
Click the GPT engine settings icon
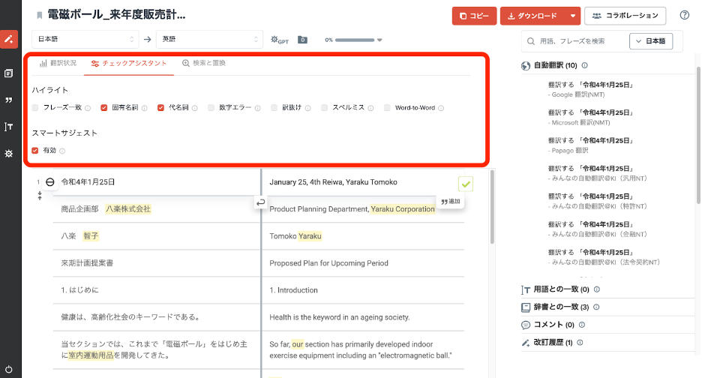pyautogui.click(x=279, y=40)
